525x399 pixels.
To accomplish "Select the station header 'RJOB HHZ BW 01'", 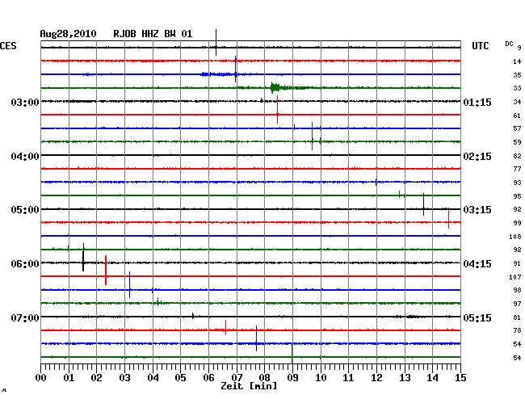I will click(153, 34).
